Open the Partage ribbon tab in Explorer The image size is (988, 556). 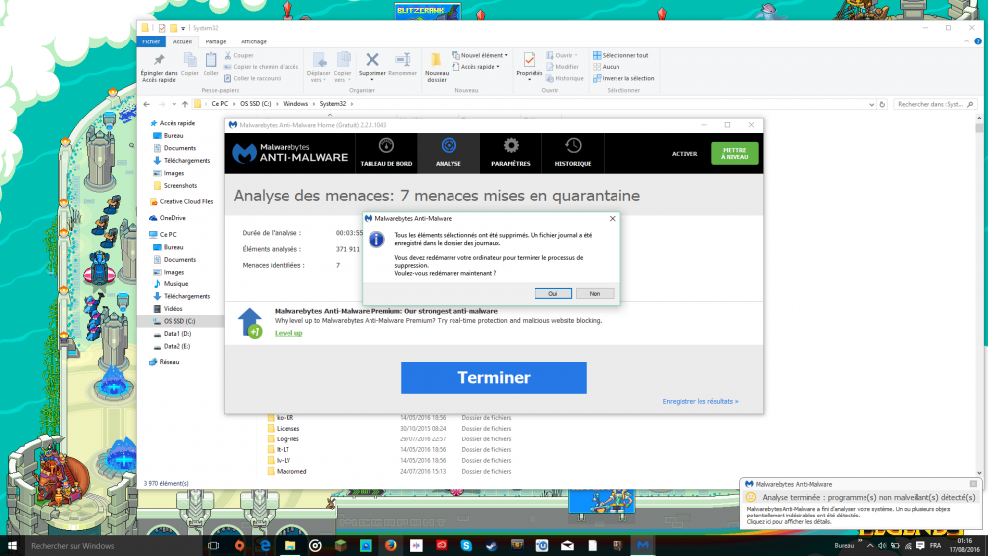point(216,41)
